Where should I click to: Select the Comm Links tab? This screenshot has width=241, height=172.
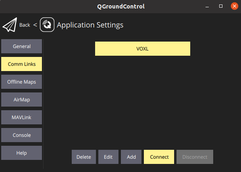tap(21, 64)
